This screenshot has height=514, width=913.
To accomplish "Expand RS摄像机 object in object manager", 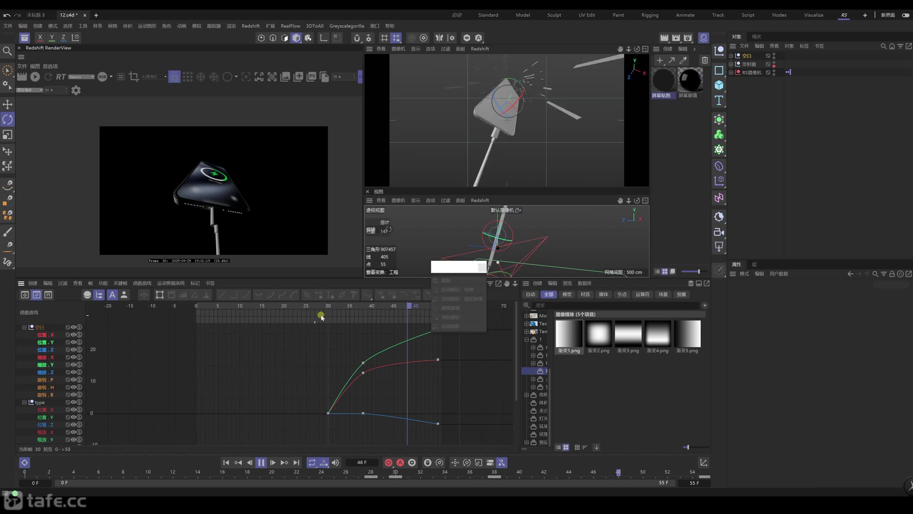I will tap(731, 72).
